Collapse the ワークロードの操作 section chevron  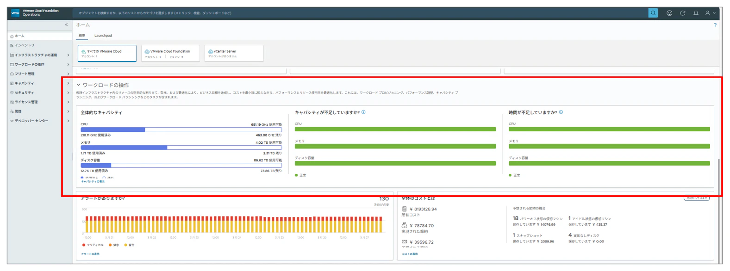coord(79,85)
